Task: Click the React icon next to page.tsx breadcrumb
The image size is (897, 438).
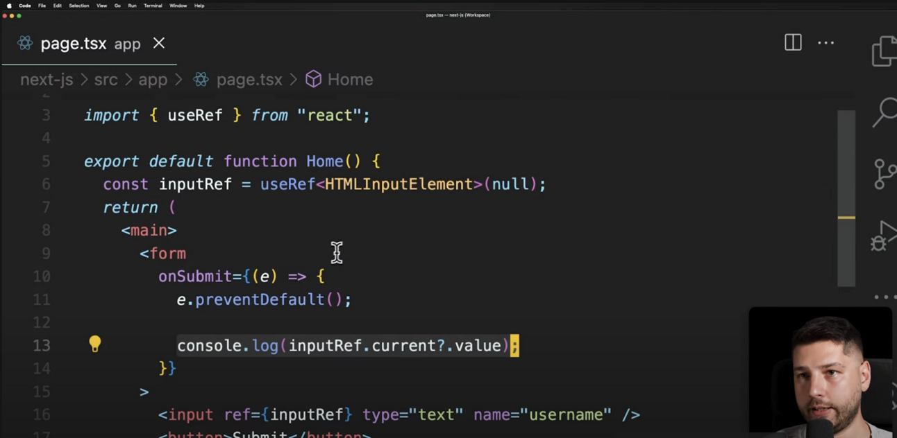Action: (x=201, y=79)
